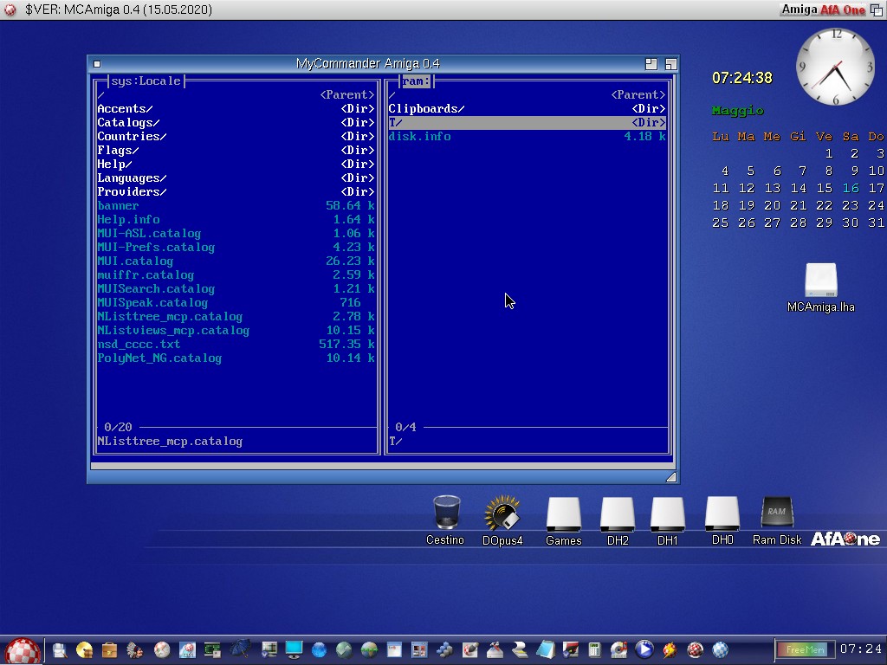887x665 pixels.
Task: Click the calculator icon in the taskbar
Action: [x=595, y=649]
